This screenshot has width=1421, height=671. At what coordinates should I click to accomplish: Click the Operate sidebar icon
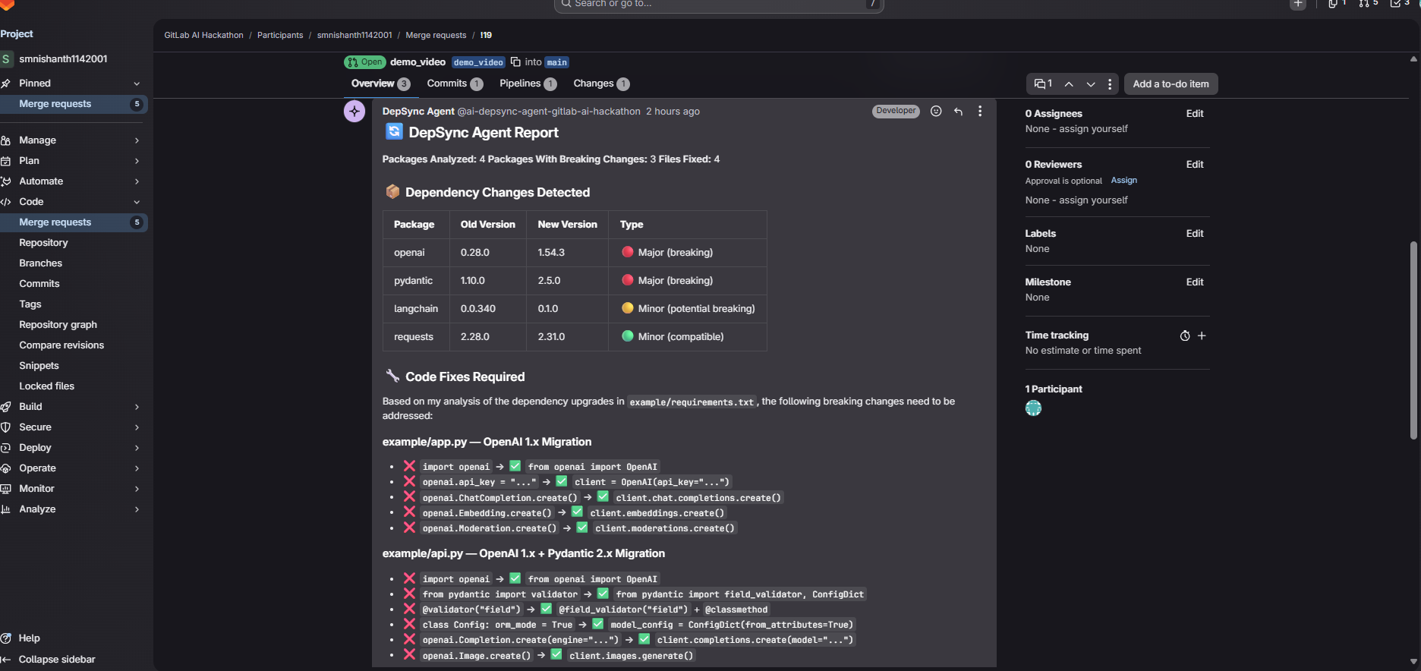tap(5, 468)
